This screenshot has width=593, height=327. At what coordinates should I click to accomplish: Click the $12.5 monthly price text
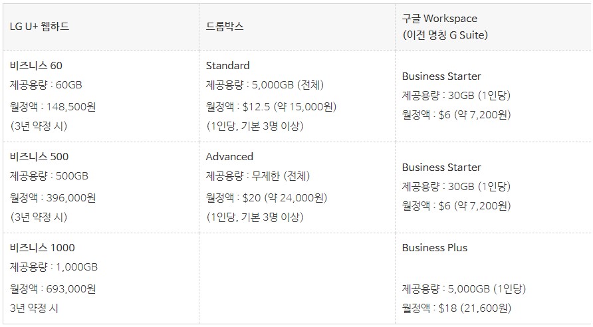[256, 106]
